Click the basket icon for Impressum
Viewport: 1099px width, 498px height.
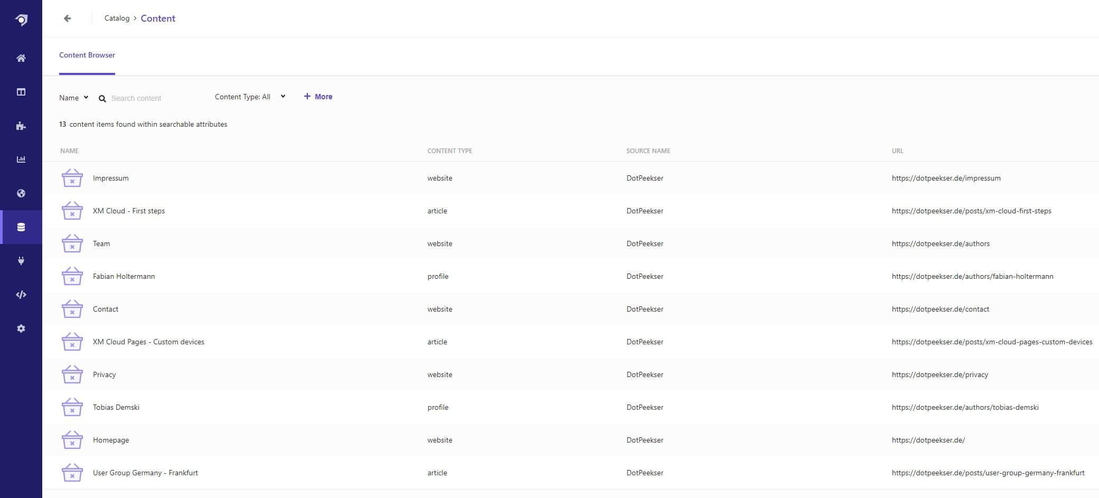72,178
